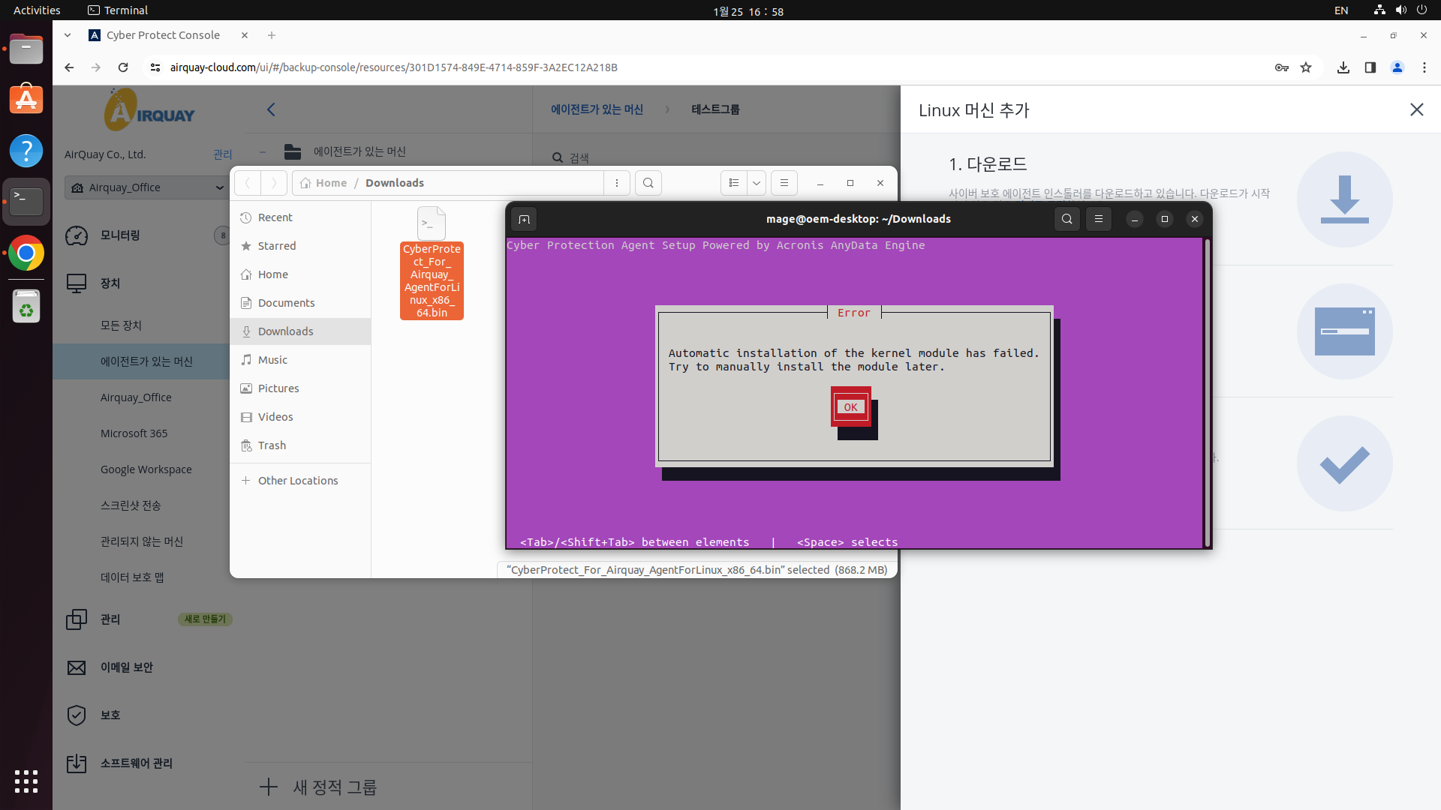The width and height of the screenshot is (1441, 810).
Task: Expand view options dropdown arrow
Action: point(757,183)
